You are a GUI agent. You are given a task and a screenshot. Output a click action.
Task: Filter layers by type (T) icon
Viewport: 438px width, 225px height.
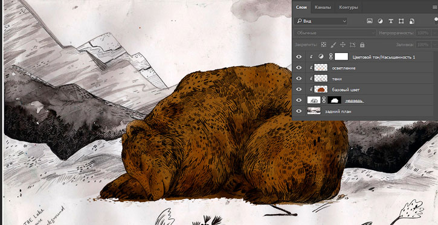click(x=391, y=21)
